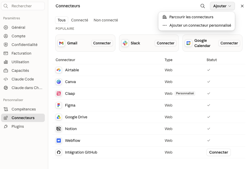Select the Tous filter tab
Viewport: 248px width, 169px height.
pos(62,20)
